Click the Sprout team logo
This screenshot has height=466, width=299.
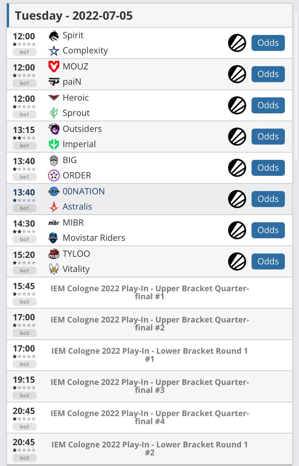pyautogui.click(x=54, y=113)
